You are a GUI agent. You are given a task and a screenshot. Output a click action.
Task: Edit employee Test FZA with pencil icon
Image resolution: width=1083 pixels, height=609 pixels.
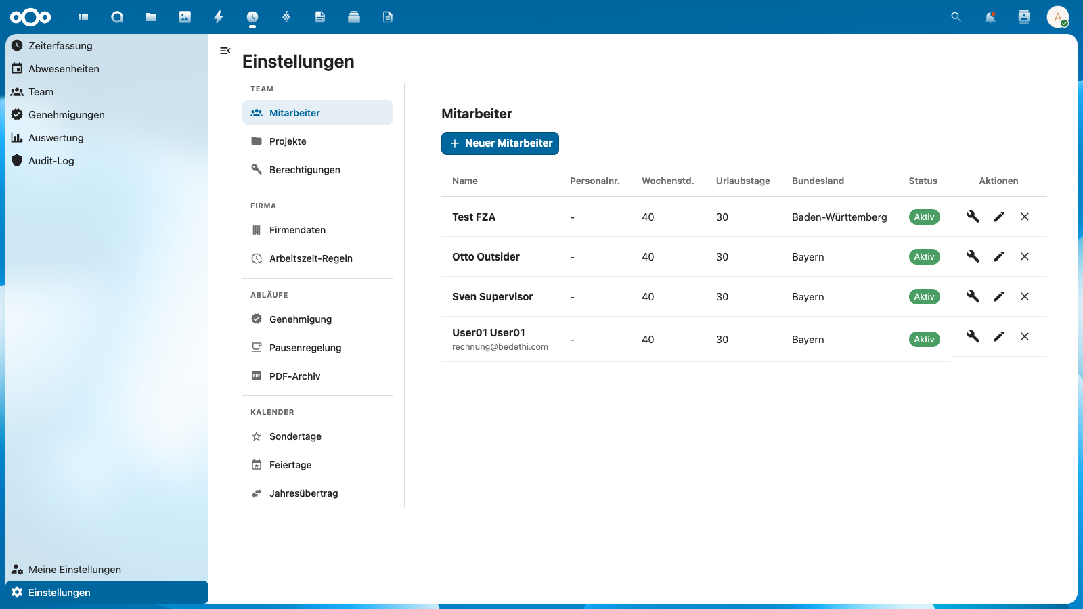point(999,217)
